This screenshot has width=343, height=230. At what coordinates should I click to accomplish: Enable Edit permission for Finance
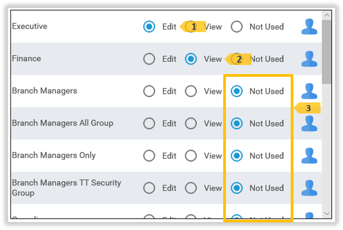click(149, 59)
